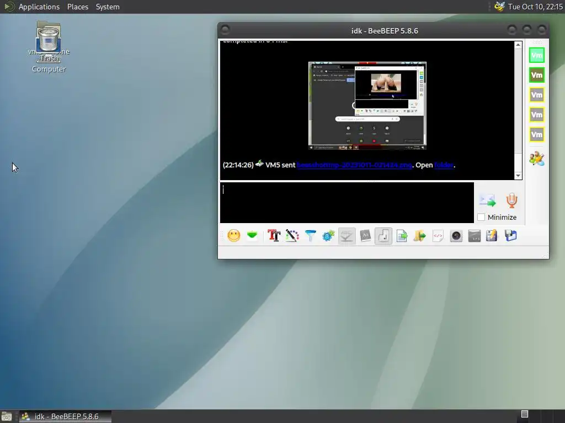
Task: Open the font selection TT icon
Action: pyautogui.click(x=274, y=236)
